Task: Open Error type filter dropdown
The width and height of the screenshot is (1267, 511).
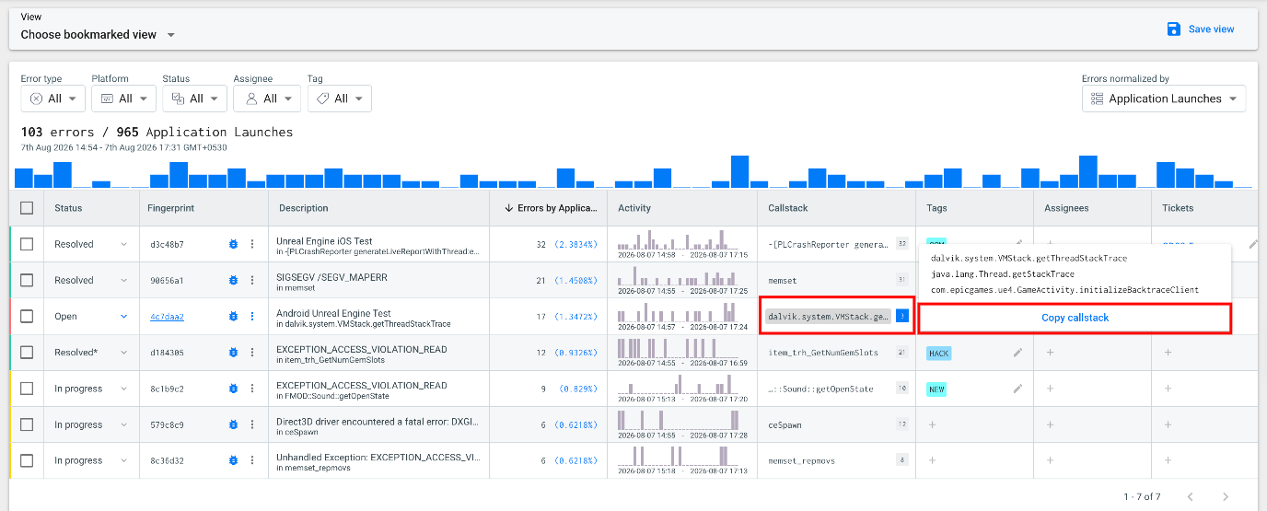Action: pyautogui.click(x=53, y=99)
